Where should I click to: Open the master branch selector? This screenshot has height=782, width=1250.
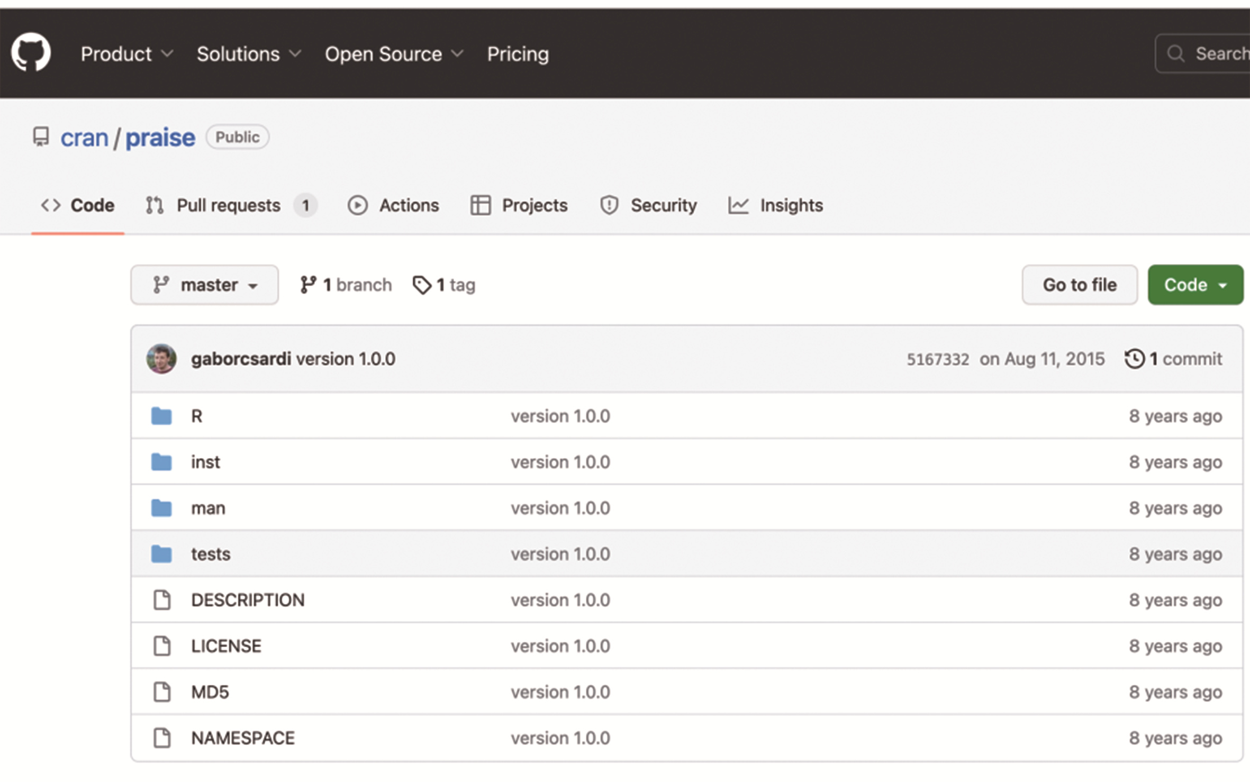coord(205,285)
